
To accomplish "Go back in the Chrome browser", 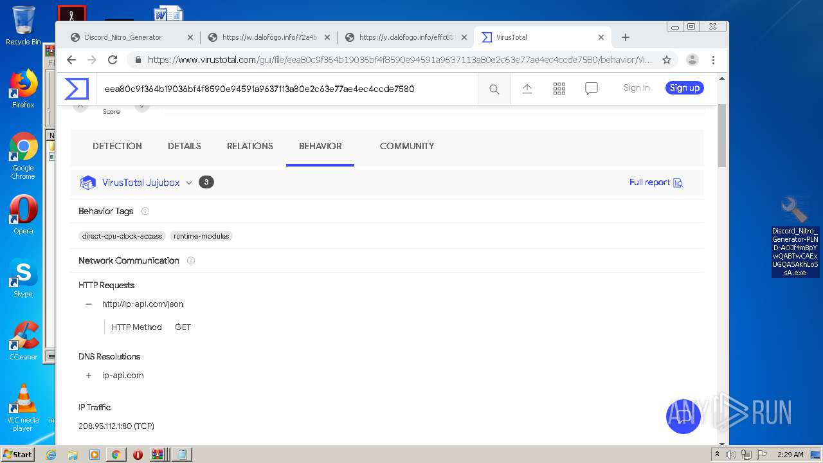I will (71, 60).
